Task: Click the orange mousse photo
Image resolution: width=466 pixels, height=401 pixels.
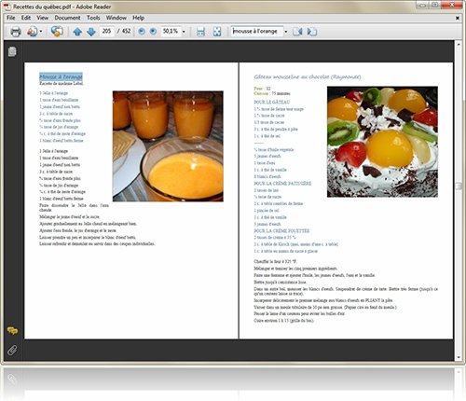Action: tap(168, 146)
